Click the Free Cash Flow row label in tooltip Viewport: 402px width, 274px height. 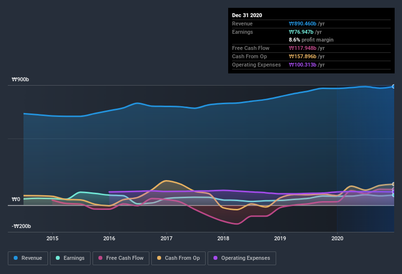[251, 48]
